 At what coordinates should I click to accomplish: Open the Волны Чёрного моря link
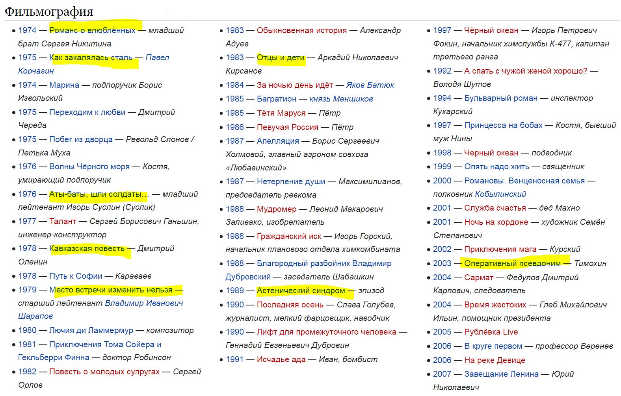(89, 167)
